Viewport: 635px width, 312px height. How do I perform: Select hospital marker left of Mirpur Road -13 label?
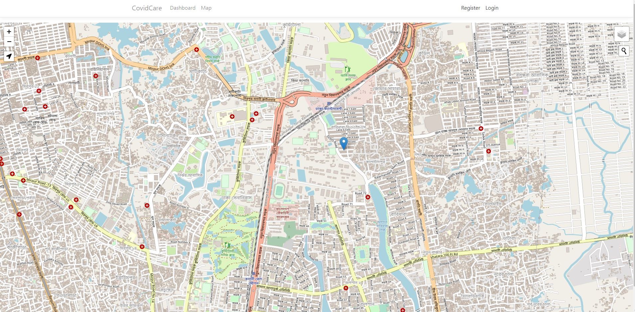[x=23, y=180]
